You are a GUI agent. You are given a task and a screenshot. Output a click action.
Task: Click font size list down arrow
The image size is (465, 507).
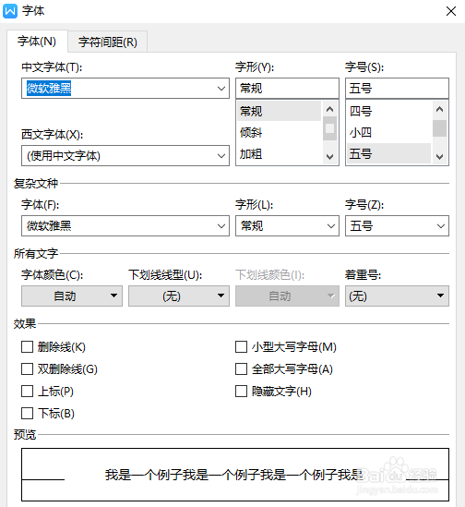point(439,157)
